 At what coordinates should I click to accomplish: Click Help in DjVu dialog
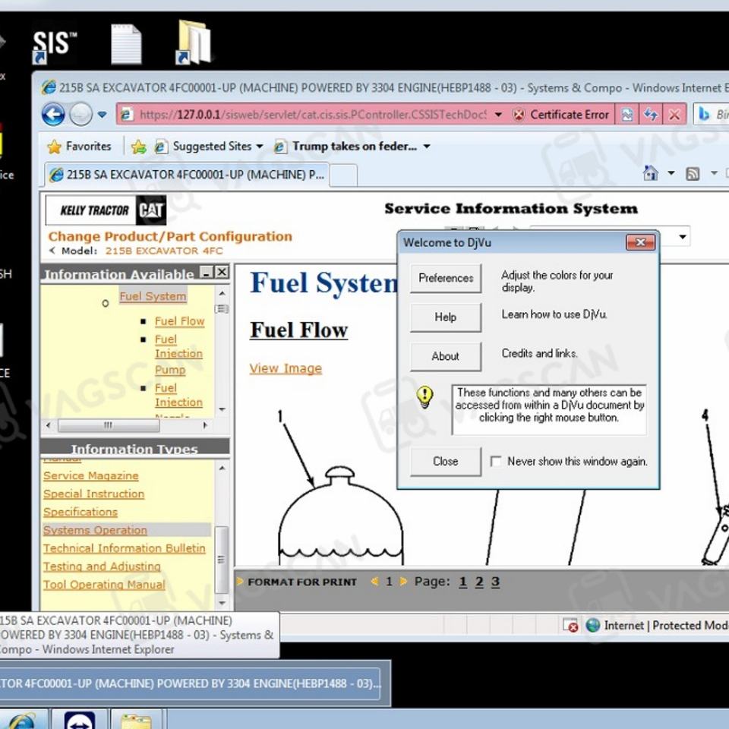[446, 317]
